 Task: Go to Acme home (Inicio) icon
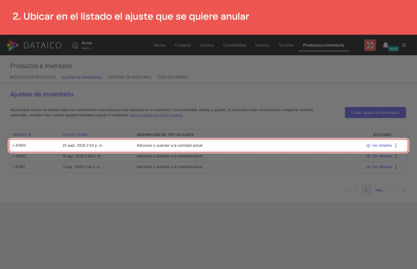point(75,45)
